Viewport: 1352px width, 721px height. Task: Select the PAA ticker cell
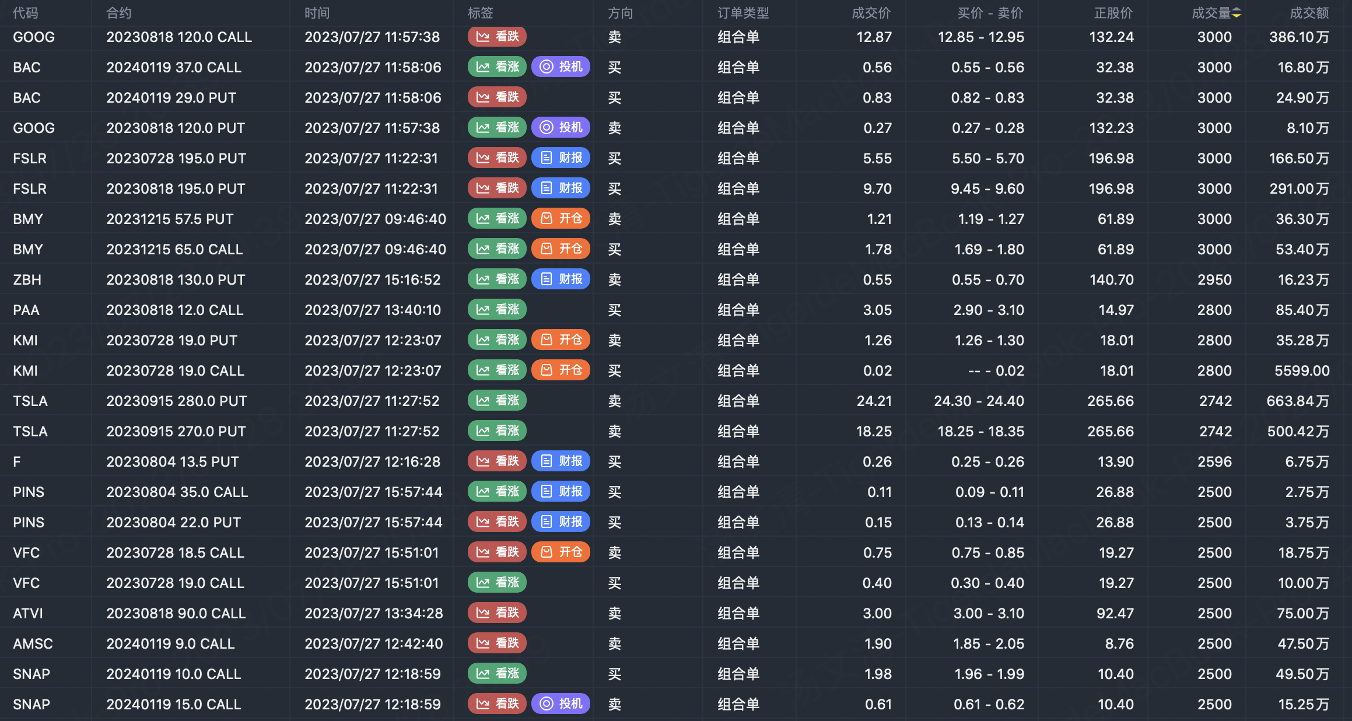point(26,310)
